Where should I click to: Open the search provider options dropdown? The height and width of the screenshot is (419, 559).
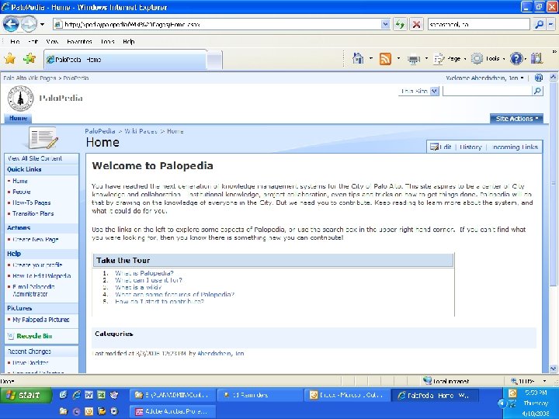[550, 24]
